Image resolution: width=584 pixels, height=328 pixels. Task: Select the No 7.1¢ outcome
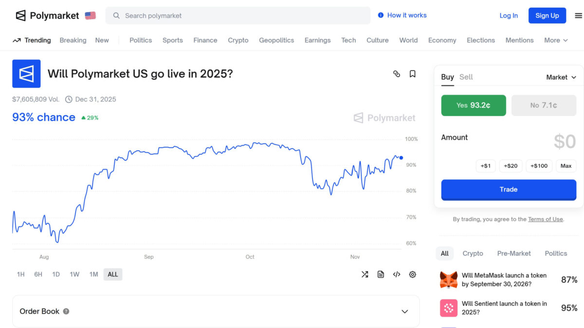(544, 105)
